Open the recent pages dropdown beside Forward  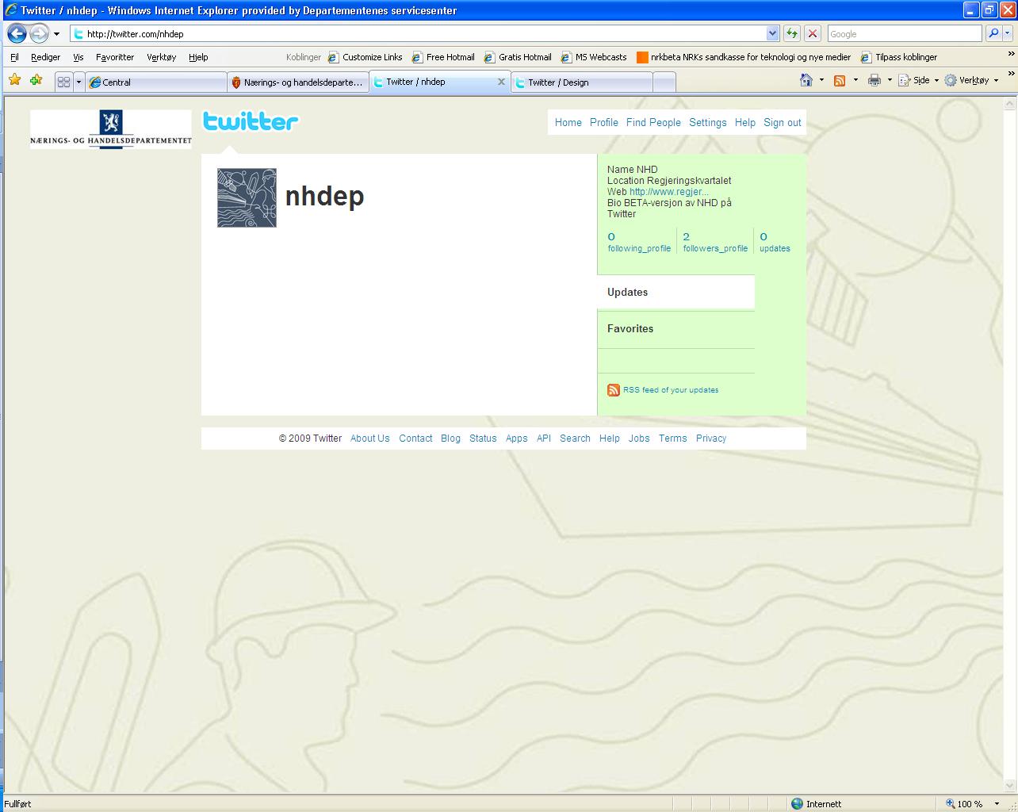[x=56, y=34]
